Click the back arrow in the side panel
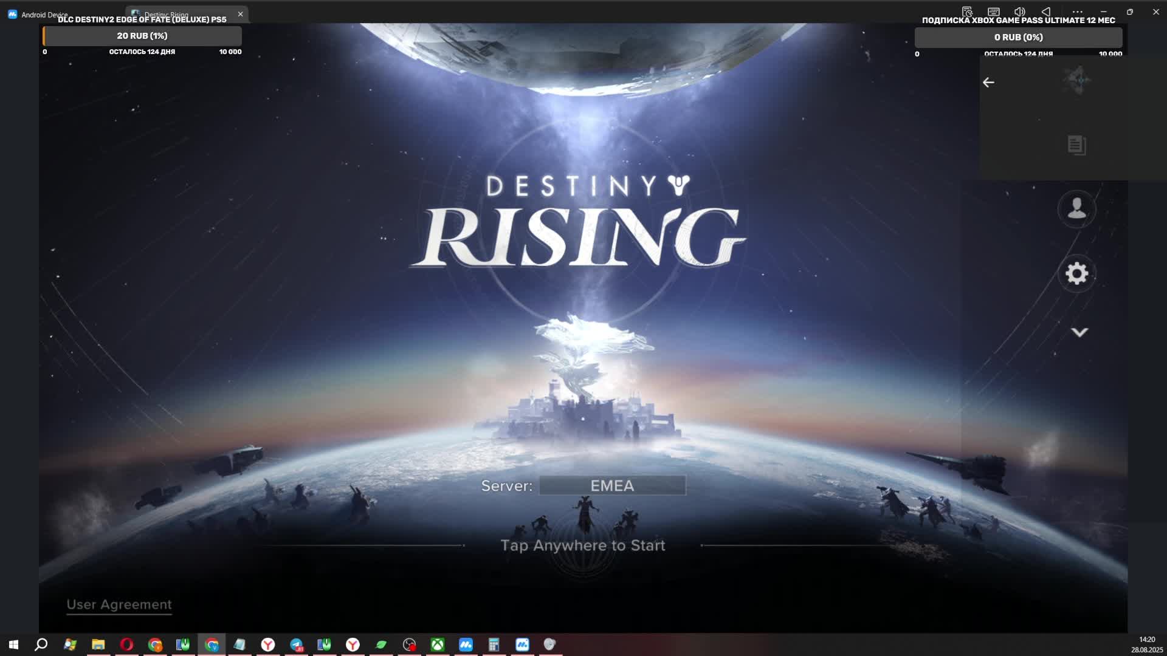The image size is (1167, 656). [x=989, y=81]
